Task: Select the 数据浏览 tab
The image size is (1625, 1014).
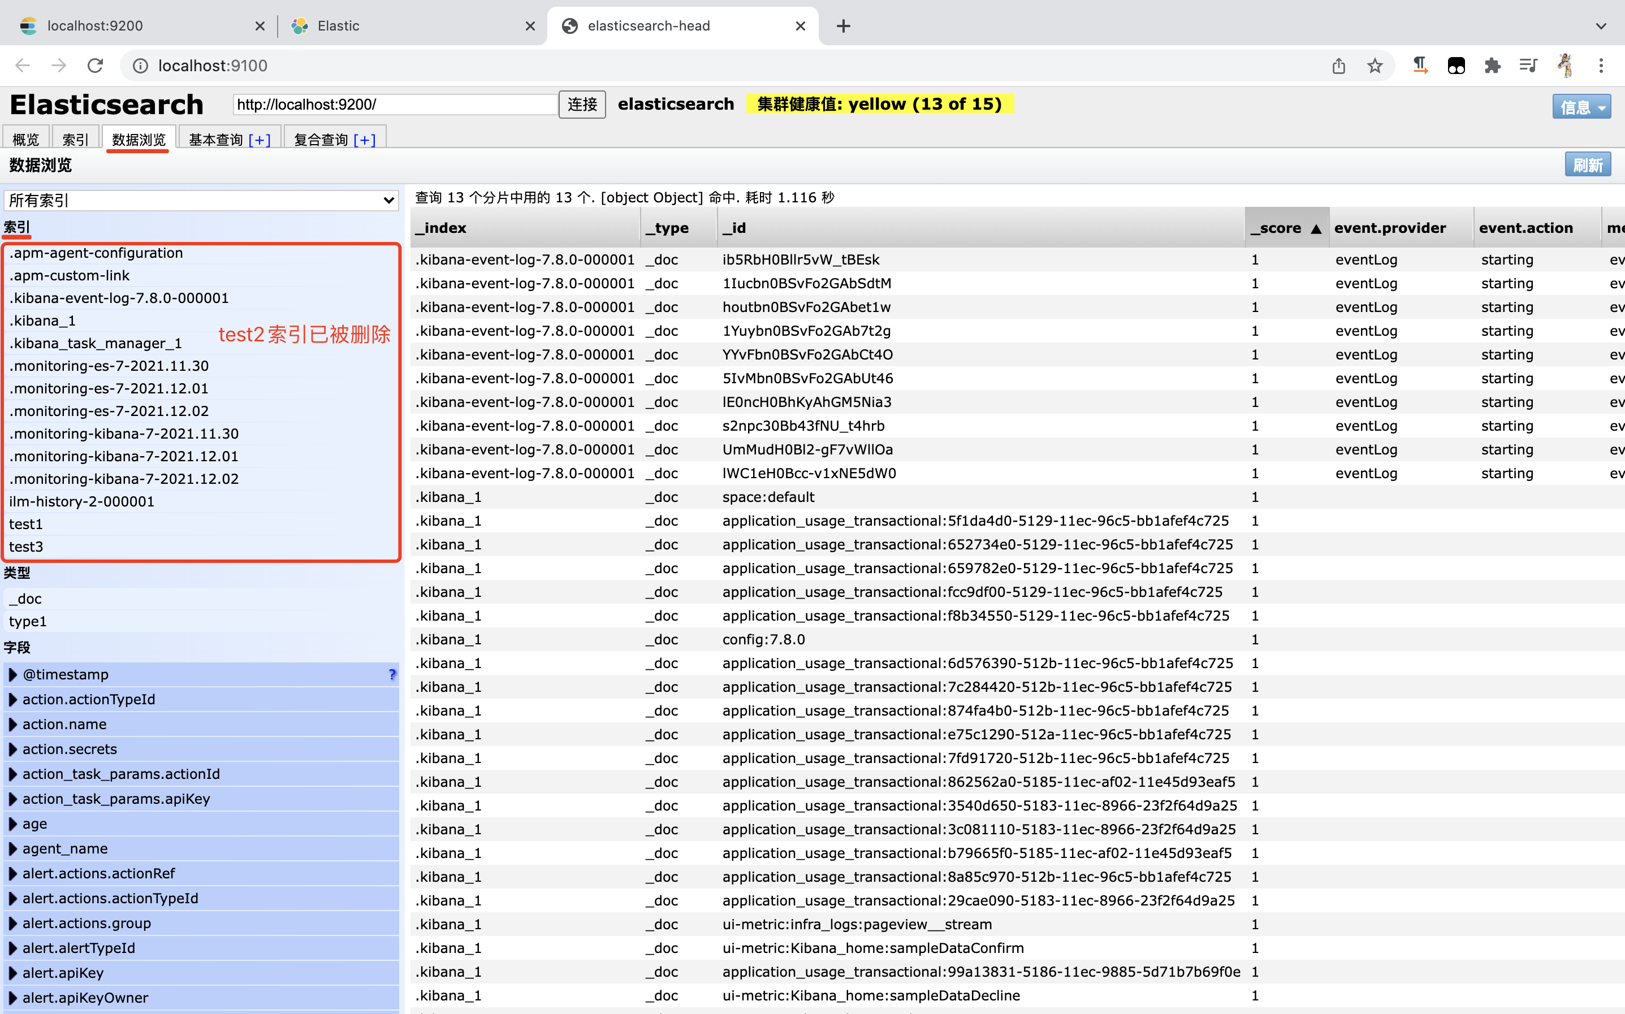Action: (138, 139)
